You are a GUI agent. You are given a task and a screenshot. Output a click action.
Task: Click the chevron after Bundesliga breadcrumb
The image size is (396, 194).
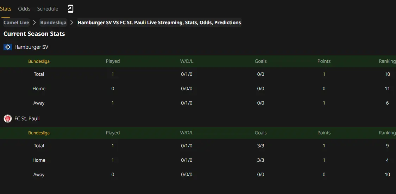(72, 23)
